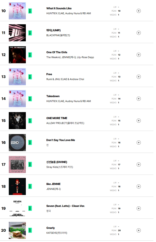
Task: Open plus button next to Takedown
Action: [x=139, y=99]
